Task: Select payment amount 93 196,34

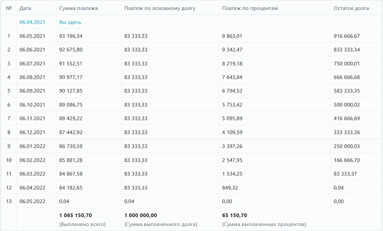Action: [71, 36]
